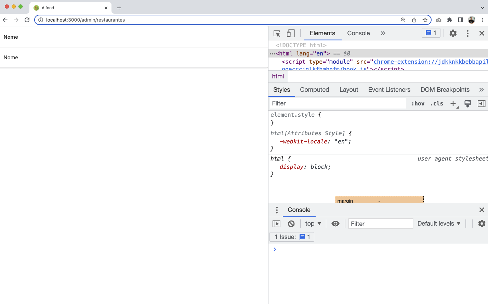Image resolution: width=488 pixels, height=304 pixels.
Task: Toggle the computed styles sidebar icon
Action: [x=482, y=103]
